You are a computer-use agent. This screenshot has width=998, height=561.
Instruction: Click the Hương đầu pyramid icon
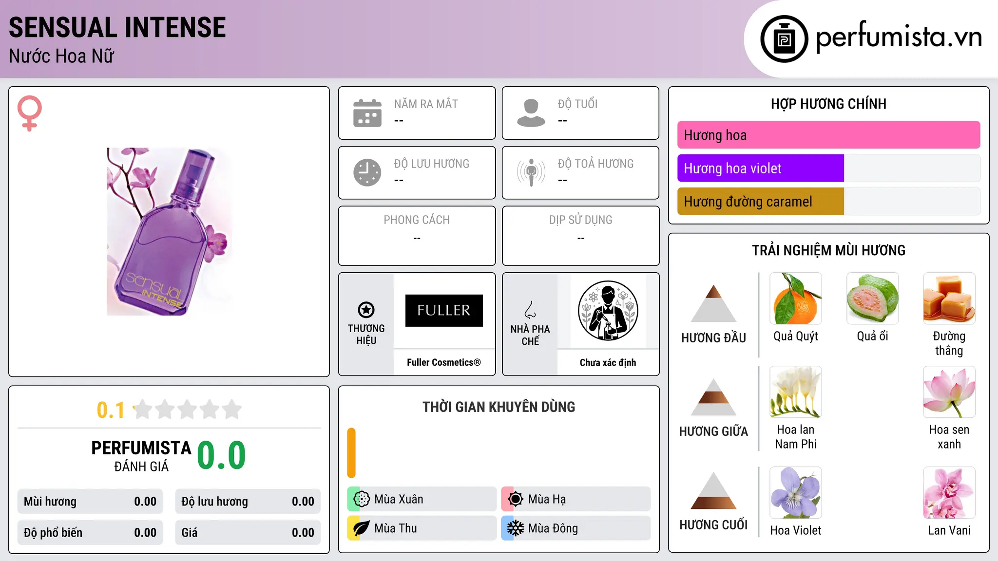pyautogui.click(x=713, y=303)
